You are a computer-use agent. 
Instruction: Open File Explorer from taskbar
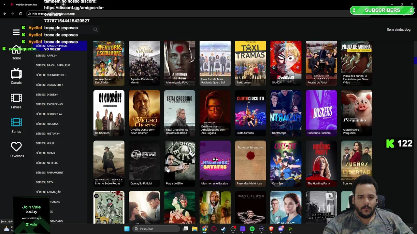click(x=195, y=229)
